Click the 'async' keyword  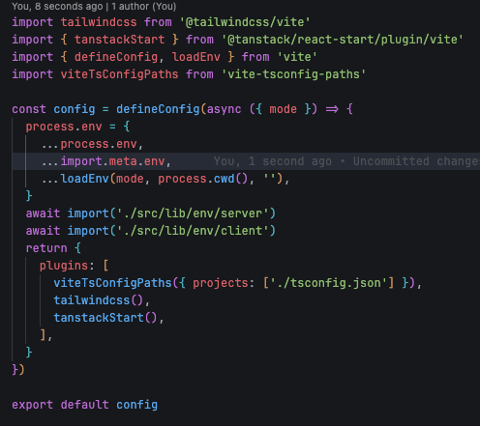pos(224,109)
